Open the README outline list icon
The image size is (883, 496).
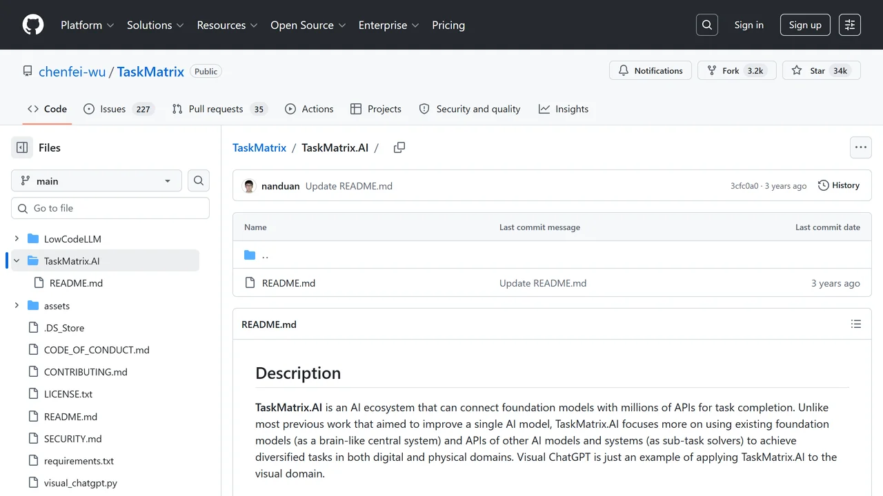[856, 324]
